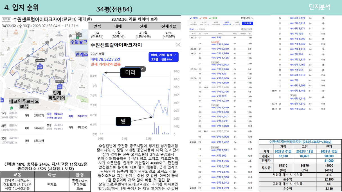Open the 25평 listing row priced 5억 4,613
This screenshot has width=342, height=192.
pos(23,128)
